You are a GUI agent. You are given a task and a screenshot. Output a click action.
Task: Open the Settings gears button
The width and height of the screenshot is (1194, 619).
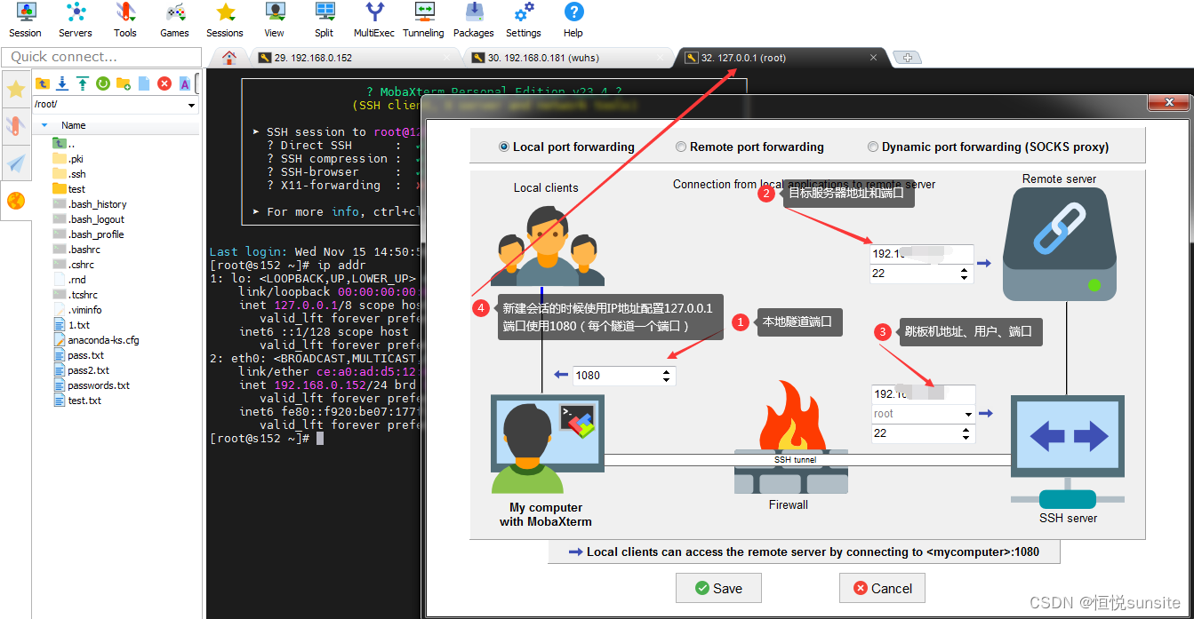pyautogui.click(x=524, y=20)
